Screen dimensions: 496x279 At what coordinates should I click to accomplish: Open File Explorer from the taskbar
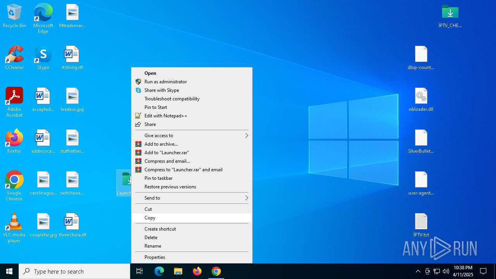pos(178,271)
